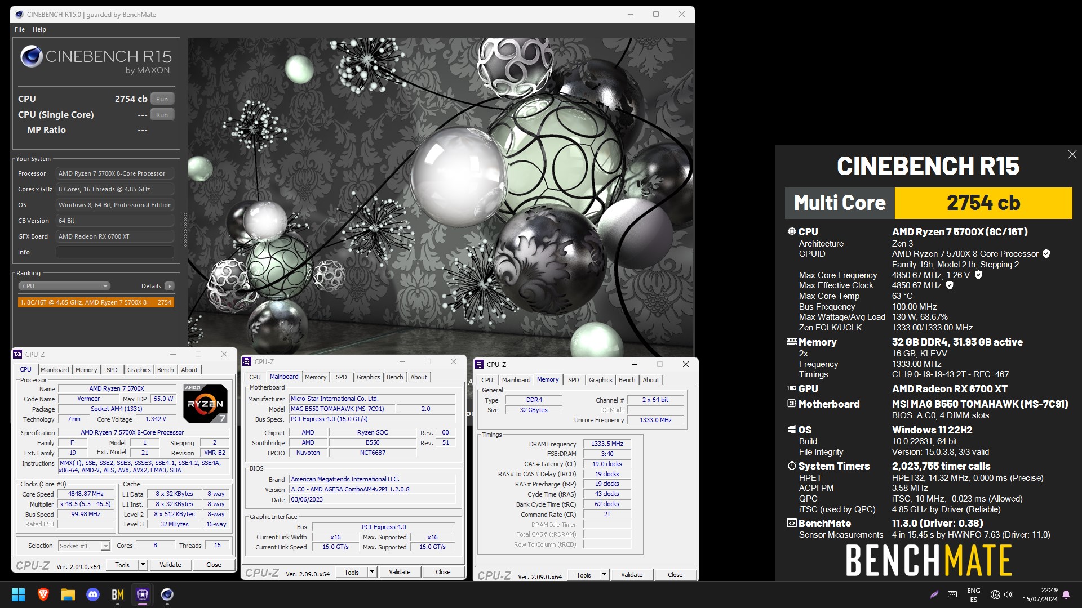Switch to Cinebench taskbar icon
This screenshot has width=1082, height=608.
[167, 594]
